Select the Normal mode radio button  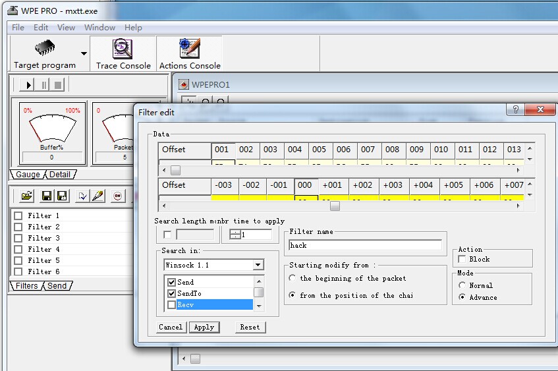[462, 285]
